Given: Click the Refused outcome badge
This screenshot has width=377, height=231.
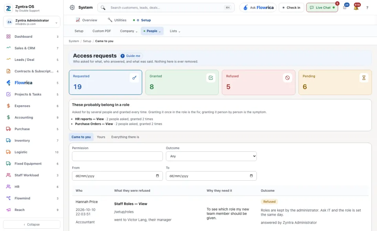Looking at the screenshot, I should click(269, 202).
